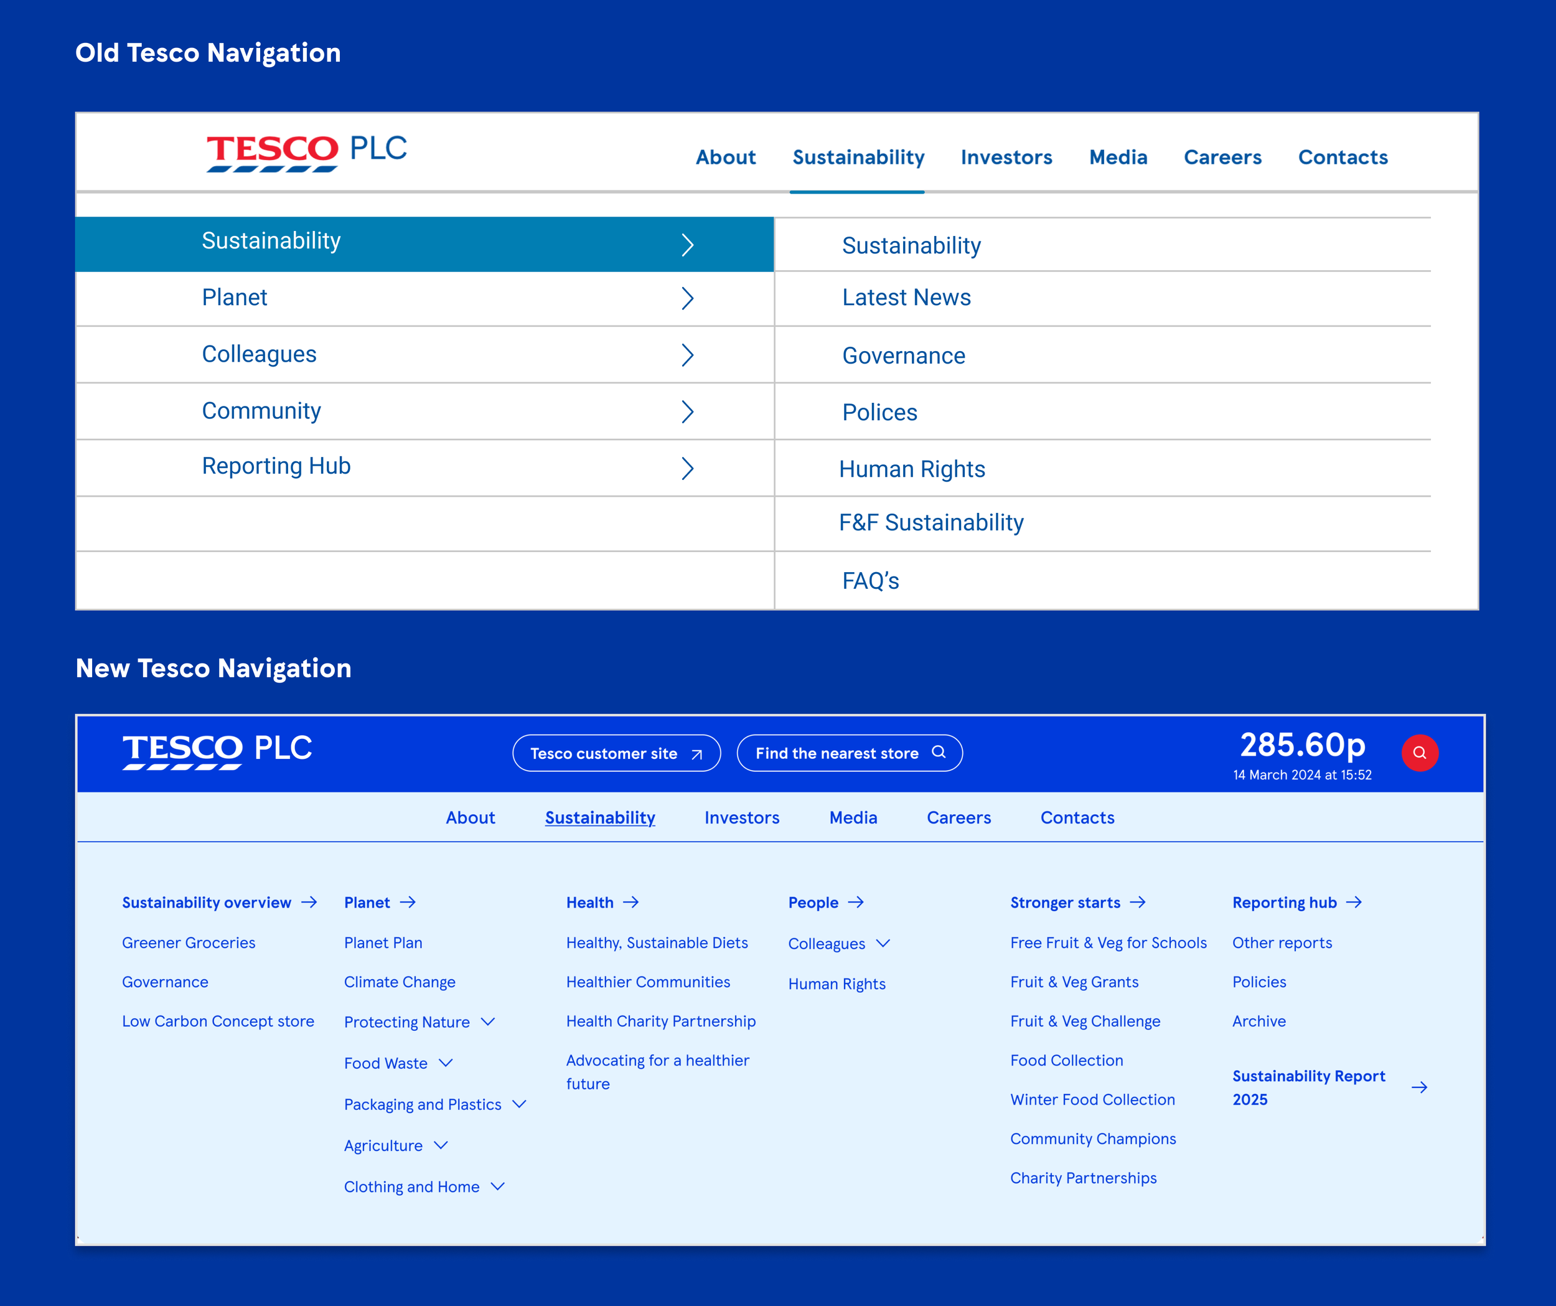The height and width of the screenshot is (1306, 1556).
Task: Open Media menu in new navigation
Action: [853, 817]
